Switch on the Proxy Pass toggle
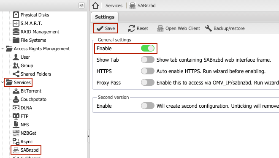This screenshot has width=279, height=158. click(147, 82)
